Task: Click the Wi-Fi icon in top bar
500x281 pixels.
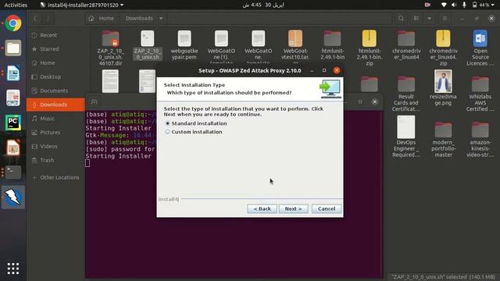Action: click(x=444, y=5)
